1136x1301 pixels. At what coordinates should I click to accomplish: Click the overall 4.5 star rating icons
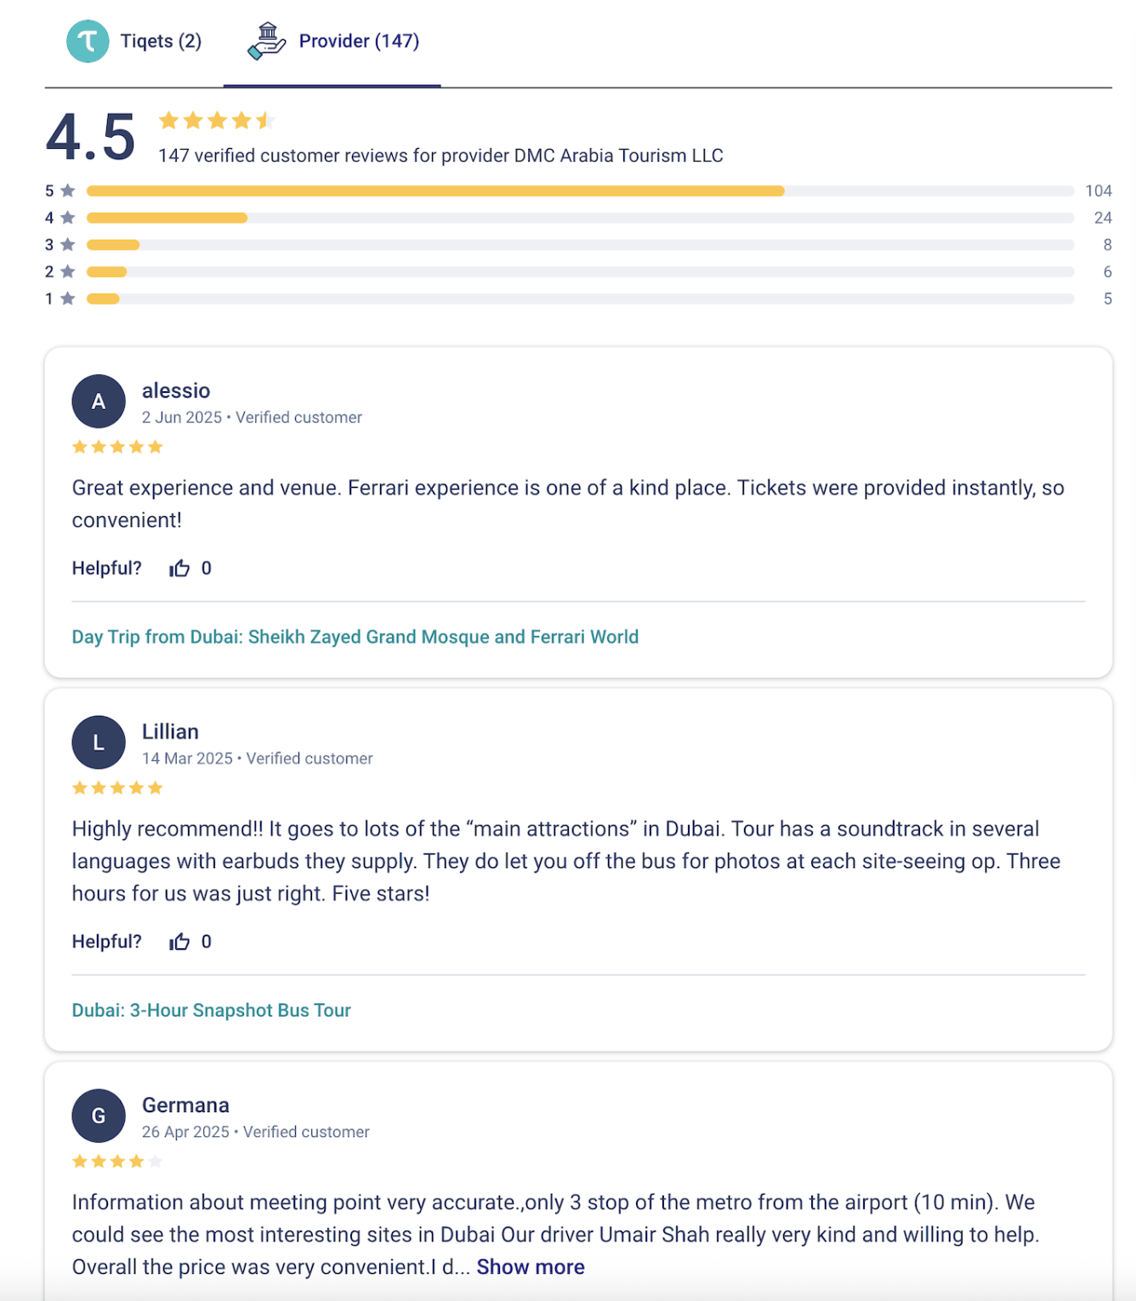(x=217, y=121)
